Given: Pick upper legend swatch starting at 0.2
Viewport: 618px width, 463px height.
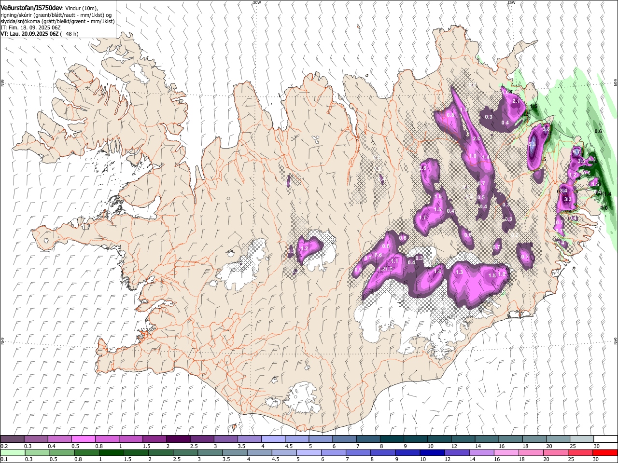Looking at the screenshot, I should pyautogui.click(x=12, y=439).
